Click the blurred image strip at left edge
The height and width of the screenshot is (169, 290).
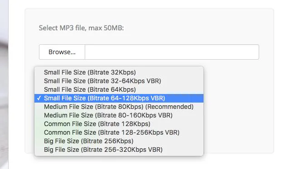tap(4, 84)
